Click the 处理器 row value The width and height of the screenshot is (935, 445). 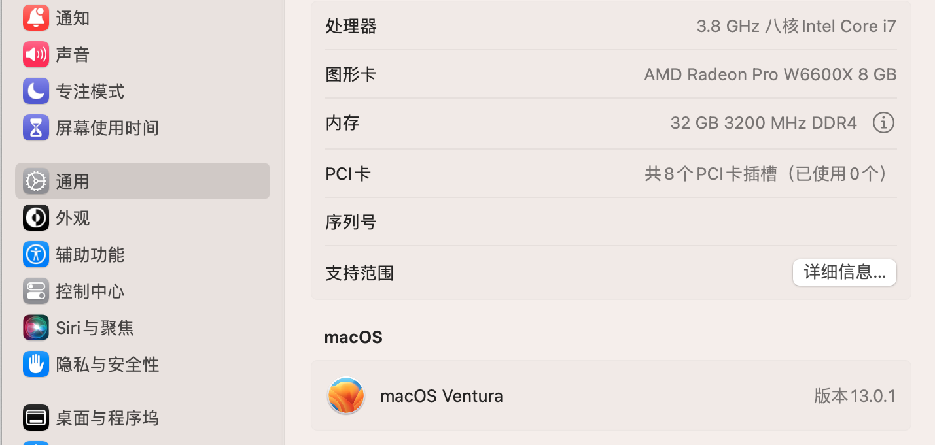(x=796, y=27)
